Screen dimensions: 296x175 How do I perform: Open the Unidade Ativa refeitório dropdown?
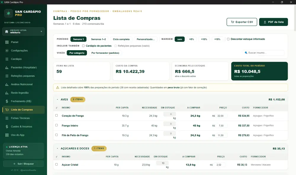click(24, 31)
